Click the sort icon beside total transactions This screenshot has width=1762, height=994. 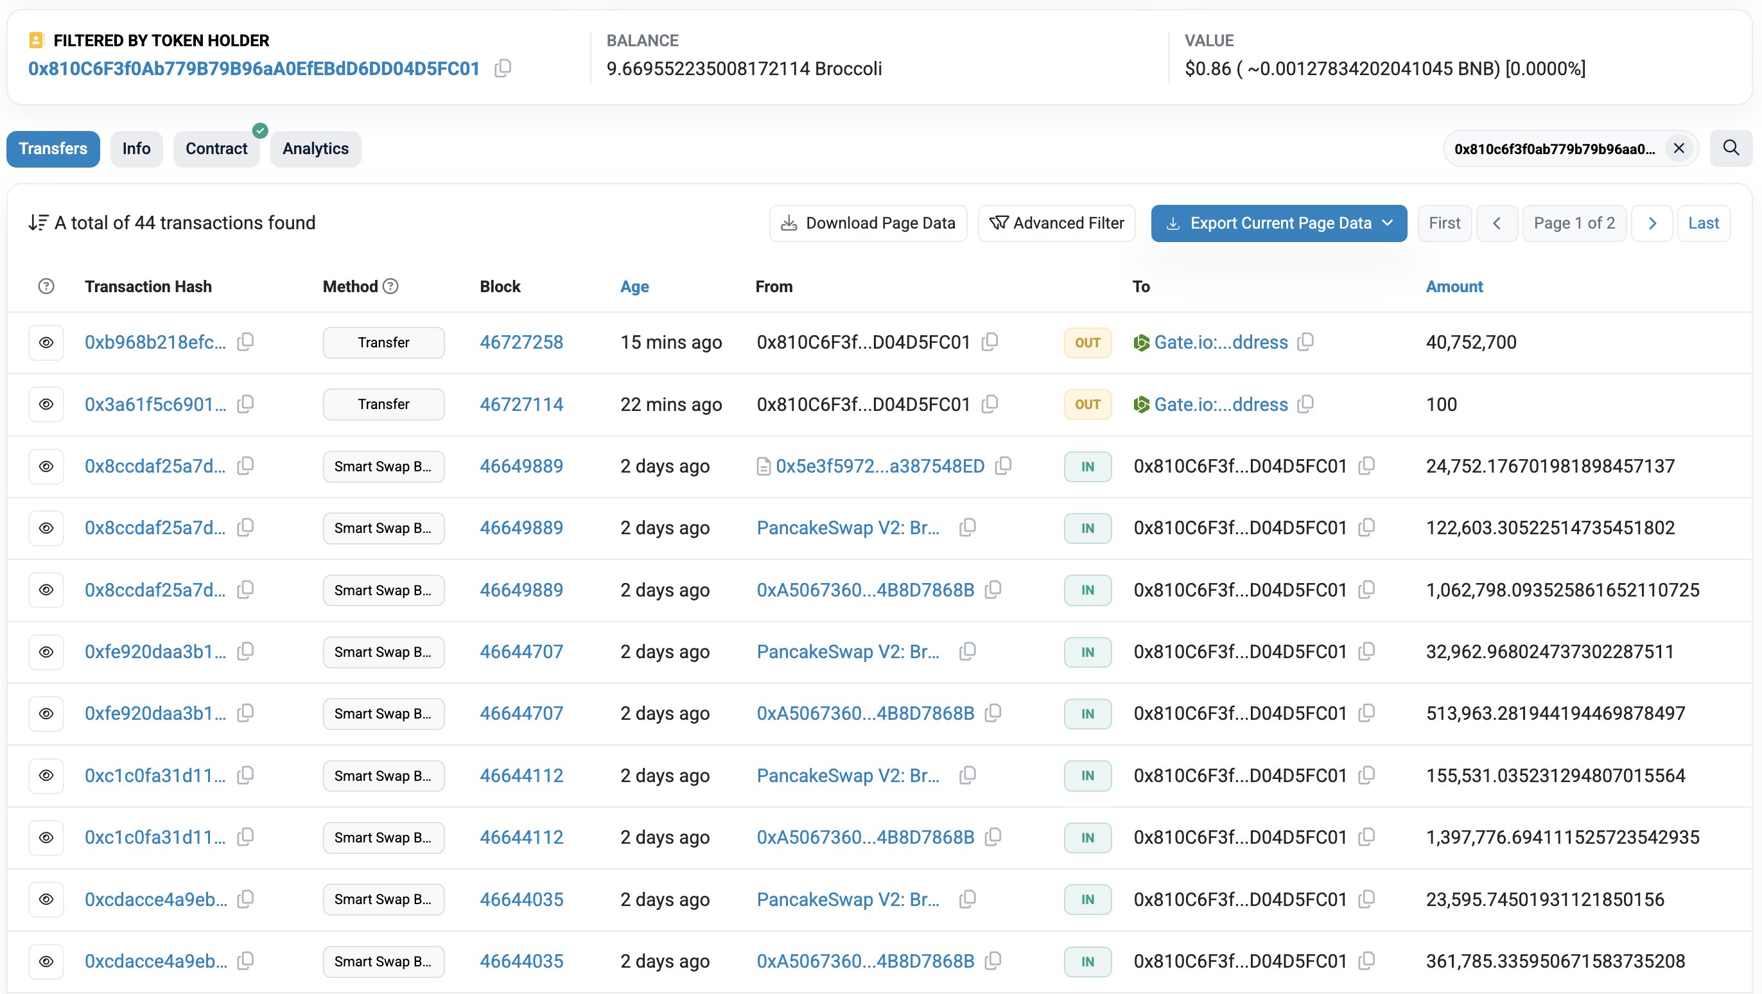[x=39, y=222]
